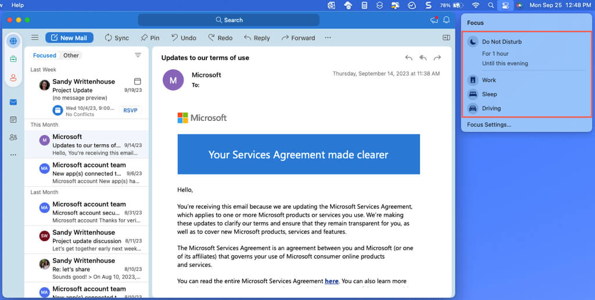
Task: Forward using the arrow in message header
Action: point(438,58)
